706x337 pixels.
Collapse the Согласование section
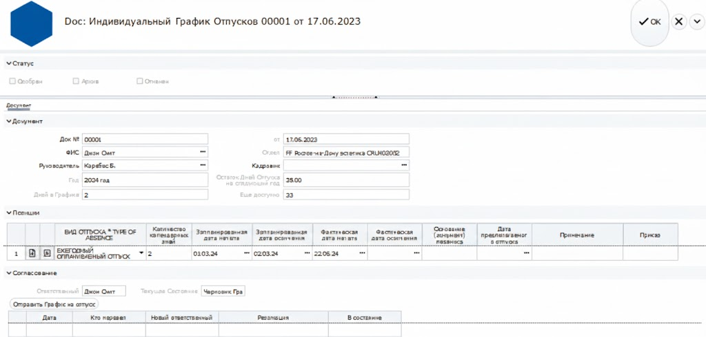9,273
